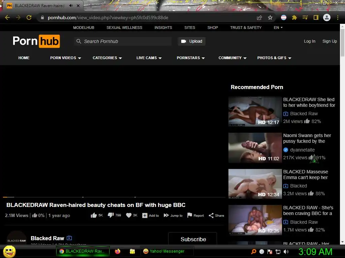Open the recommended thumbnail with duration 12:34
The height and width of the screenshot is (258, 345).
[x=255, y=184]
